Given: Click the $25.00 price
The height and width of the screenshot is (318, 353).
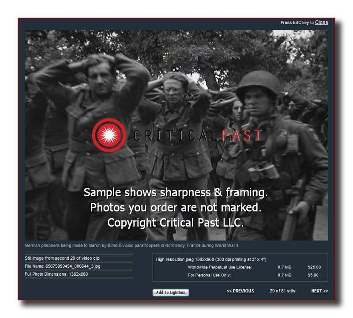Looking at the screenshot, I should [314, 267].
